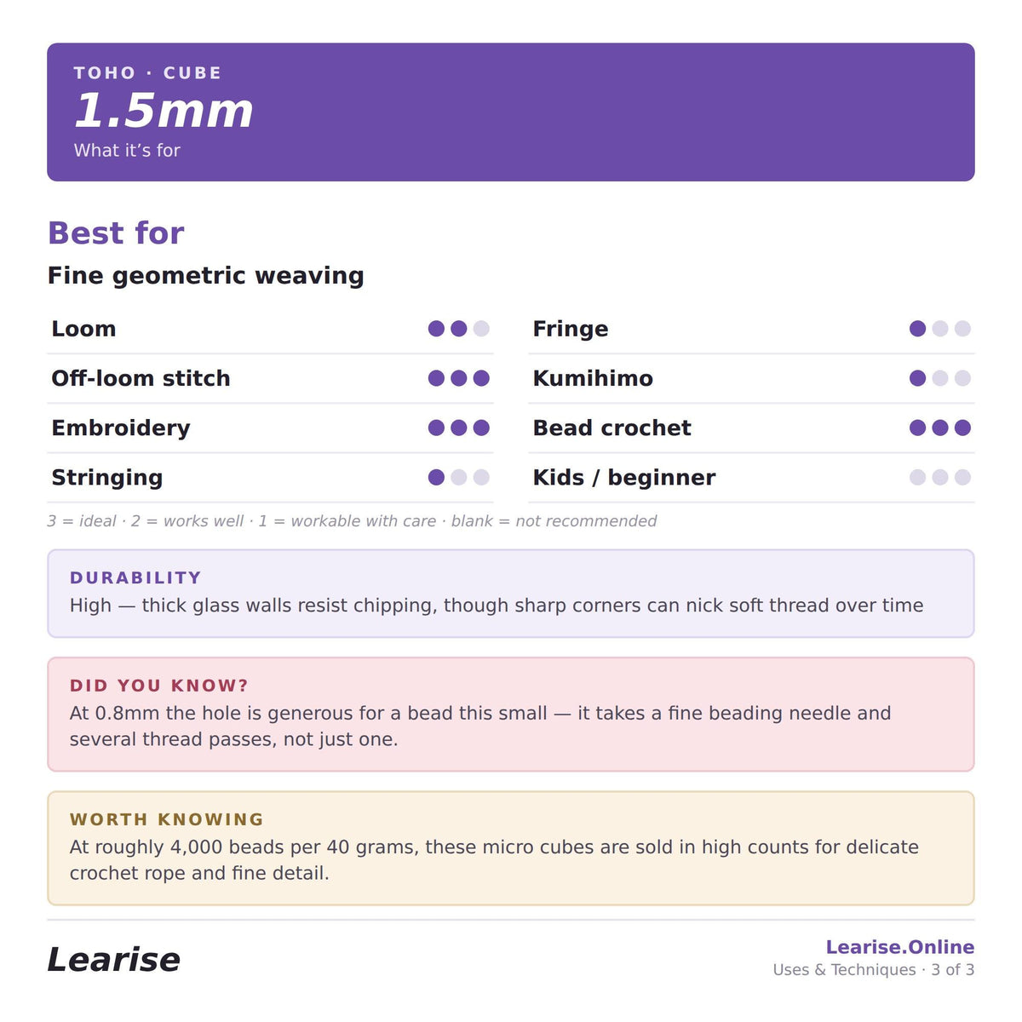Click the Stringing rating dots
Screen dimensions: 1022x1022
[458, 477]
